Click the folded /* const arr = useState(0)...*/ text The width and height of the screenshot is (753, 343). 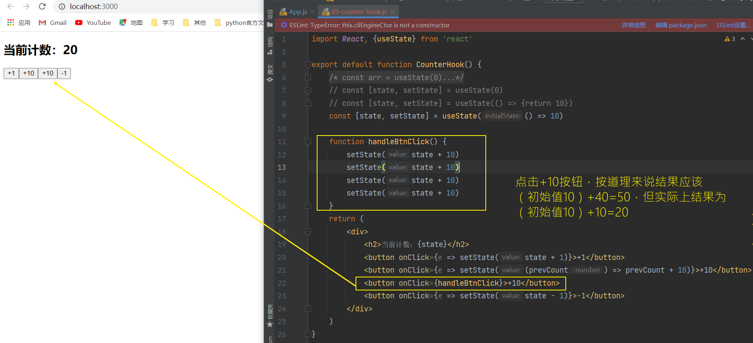(x=396, y=77)
